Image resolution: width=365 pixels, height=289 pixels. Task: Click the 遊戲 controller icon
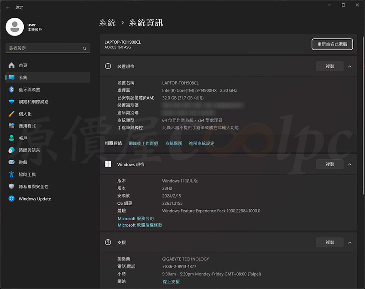[11, 162]
